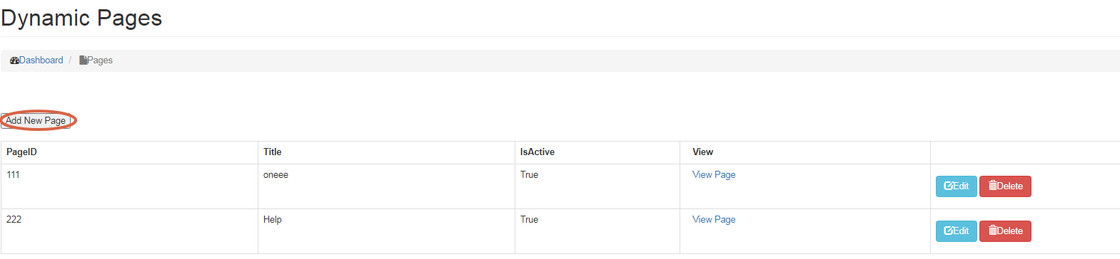
Task: Click the dashboard gauge icon in breadcrumb
Action: point(14,60)
